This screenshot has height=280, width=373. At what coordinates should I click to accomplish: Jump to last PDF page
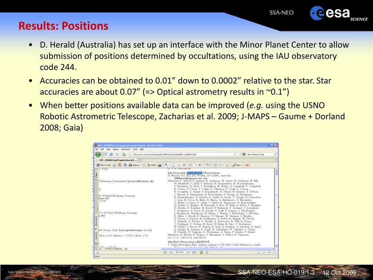[194, 252]
